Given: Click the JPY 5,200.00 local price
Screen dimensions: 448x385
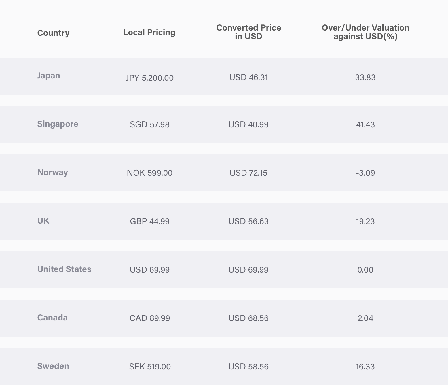Looking at the screenshot, I should [150, 78].
